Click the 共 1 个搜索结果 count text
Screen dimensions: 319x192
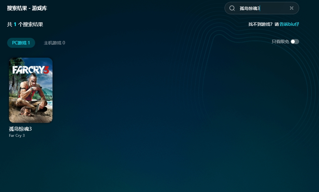[x=25, y=25]
